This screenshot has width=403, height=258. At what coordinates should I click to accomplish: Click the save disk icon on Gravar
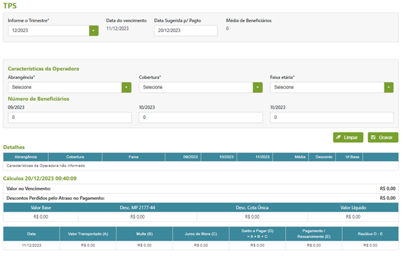click(x=373, y=138)
